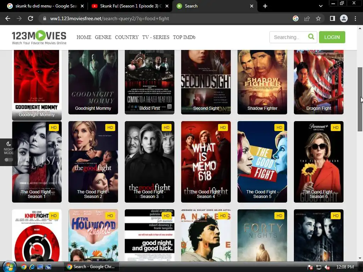Viewport: 363px width, 272px height.
Task: Open the dark Goodnight Mommy poster
Action: (x=93, y=82)
